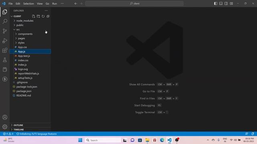The height and width of the screenshot is (144, 257).
Task: Toggle the secondary side bar
Action: [x=226, y=4]
